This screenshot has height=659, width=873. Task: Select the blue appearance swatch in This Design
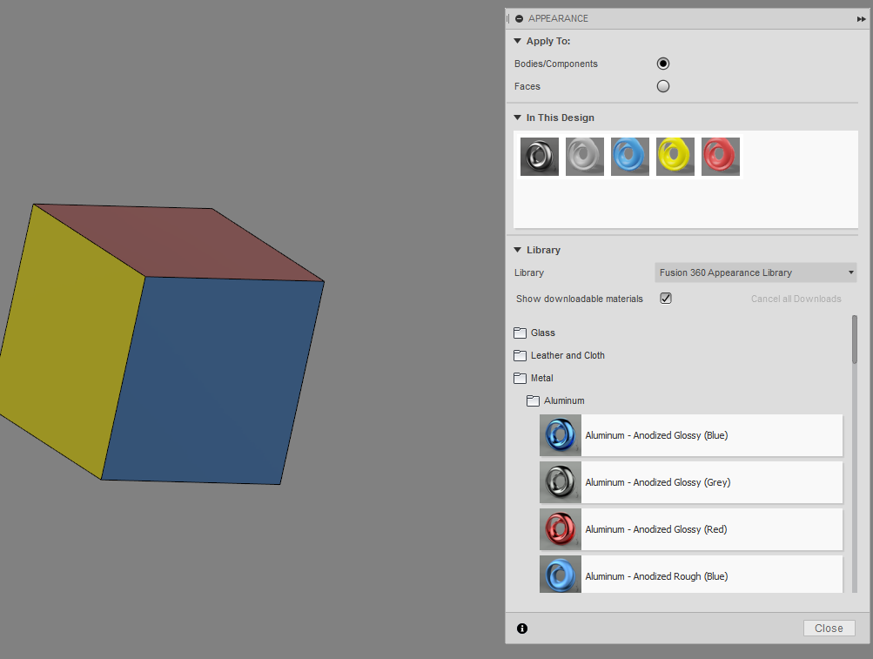[629, 156]
